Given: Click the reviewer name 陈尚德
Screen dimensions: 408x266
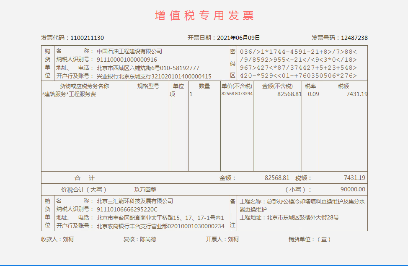Looking at the screenshot, I should 148,239.
